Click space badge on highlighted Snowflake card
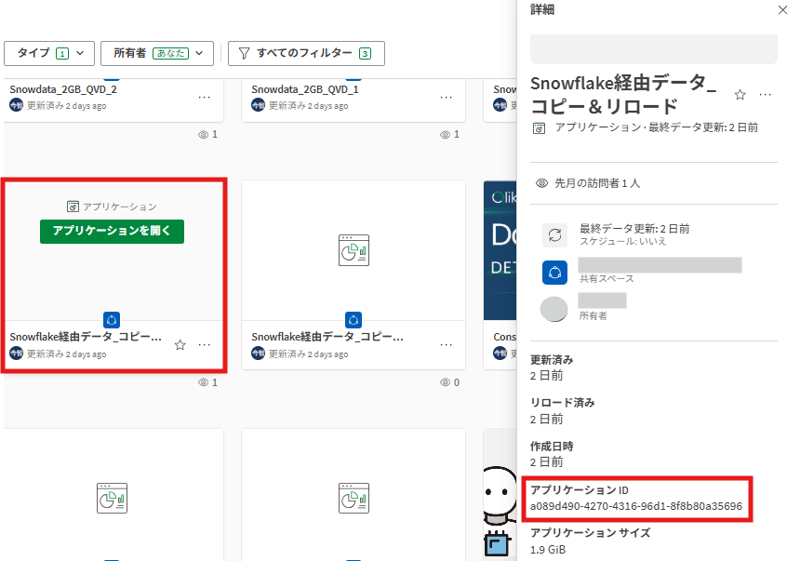The width and height of the screenshot is (787, 561). point(112,320)
